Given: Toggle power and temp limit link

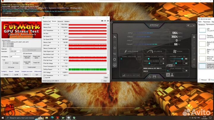Looking at the screenshot, I should point(167,65).
